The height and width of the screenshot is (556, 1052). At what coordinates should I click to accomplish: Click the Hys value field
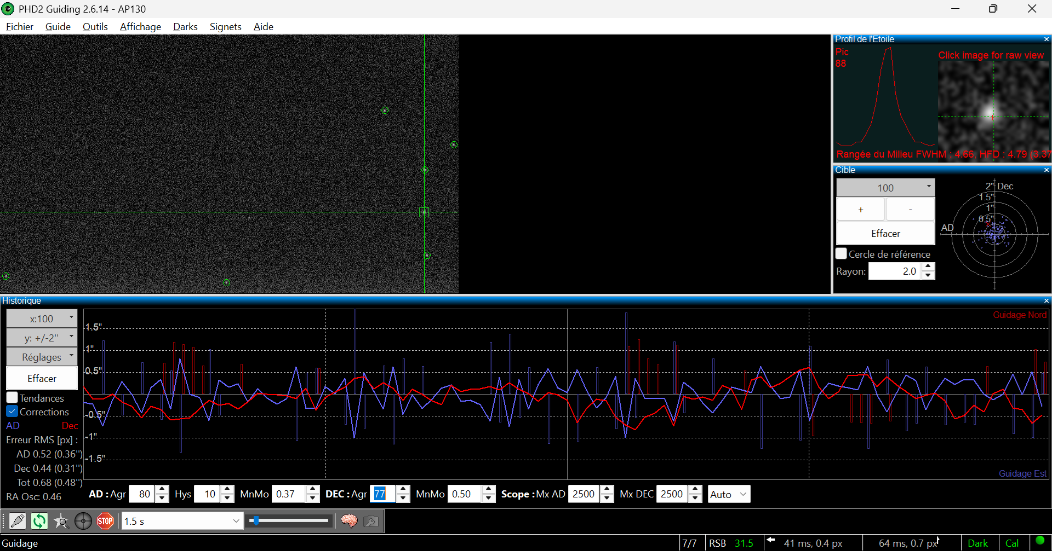point(208,494)
